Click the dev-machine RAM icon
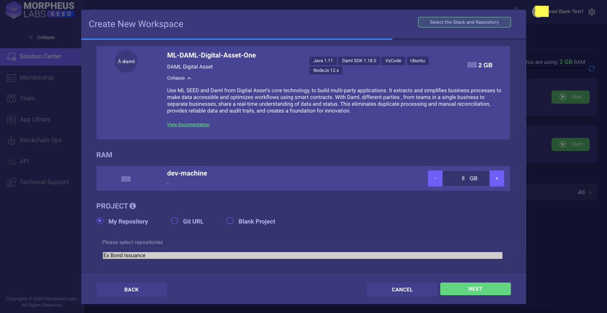Viewport: 607px width, 313px height. coord(126,178)
